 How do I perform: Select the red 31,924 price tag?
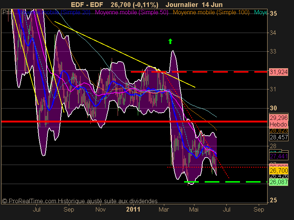coord(279,72)
